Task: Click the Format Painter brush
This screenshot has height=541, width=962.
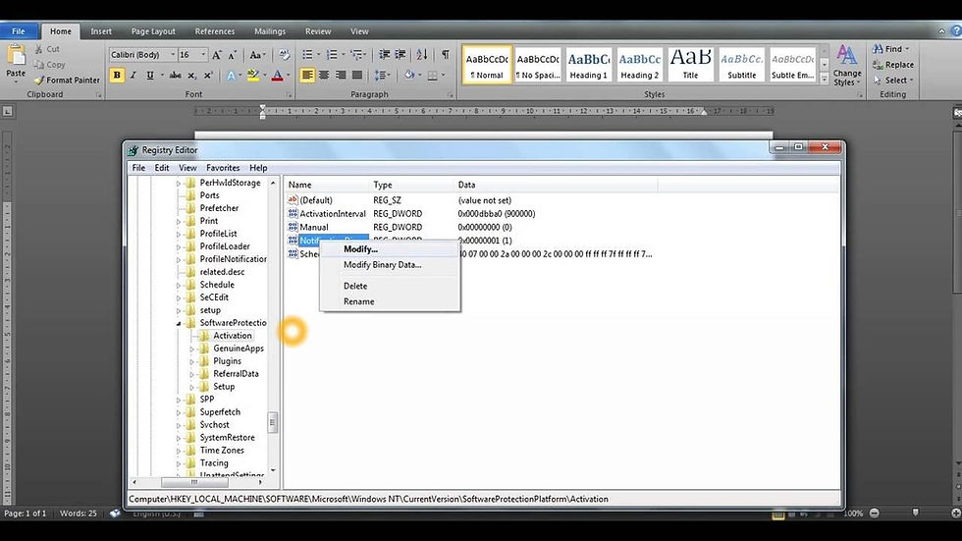Action: coord(39,81)
